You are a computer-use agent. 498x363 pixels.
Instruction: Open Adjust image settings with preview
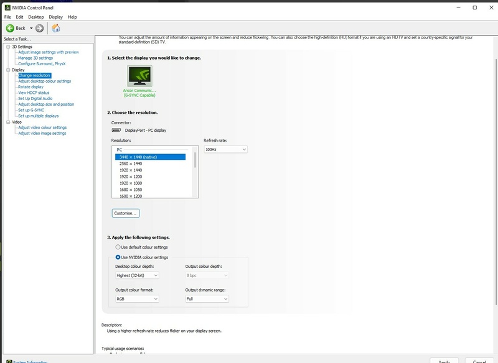[x=49, y=52]
